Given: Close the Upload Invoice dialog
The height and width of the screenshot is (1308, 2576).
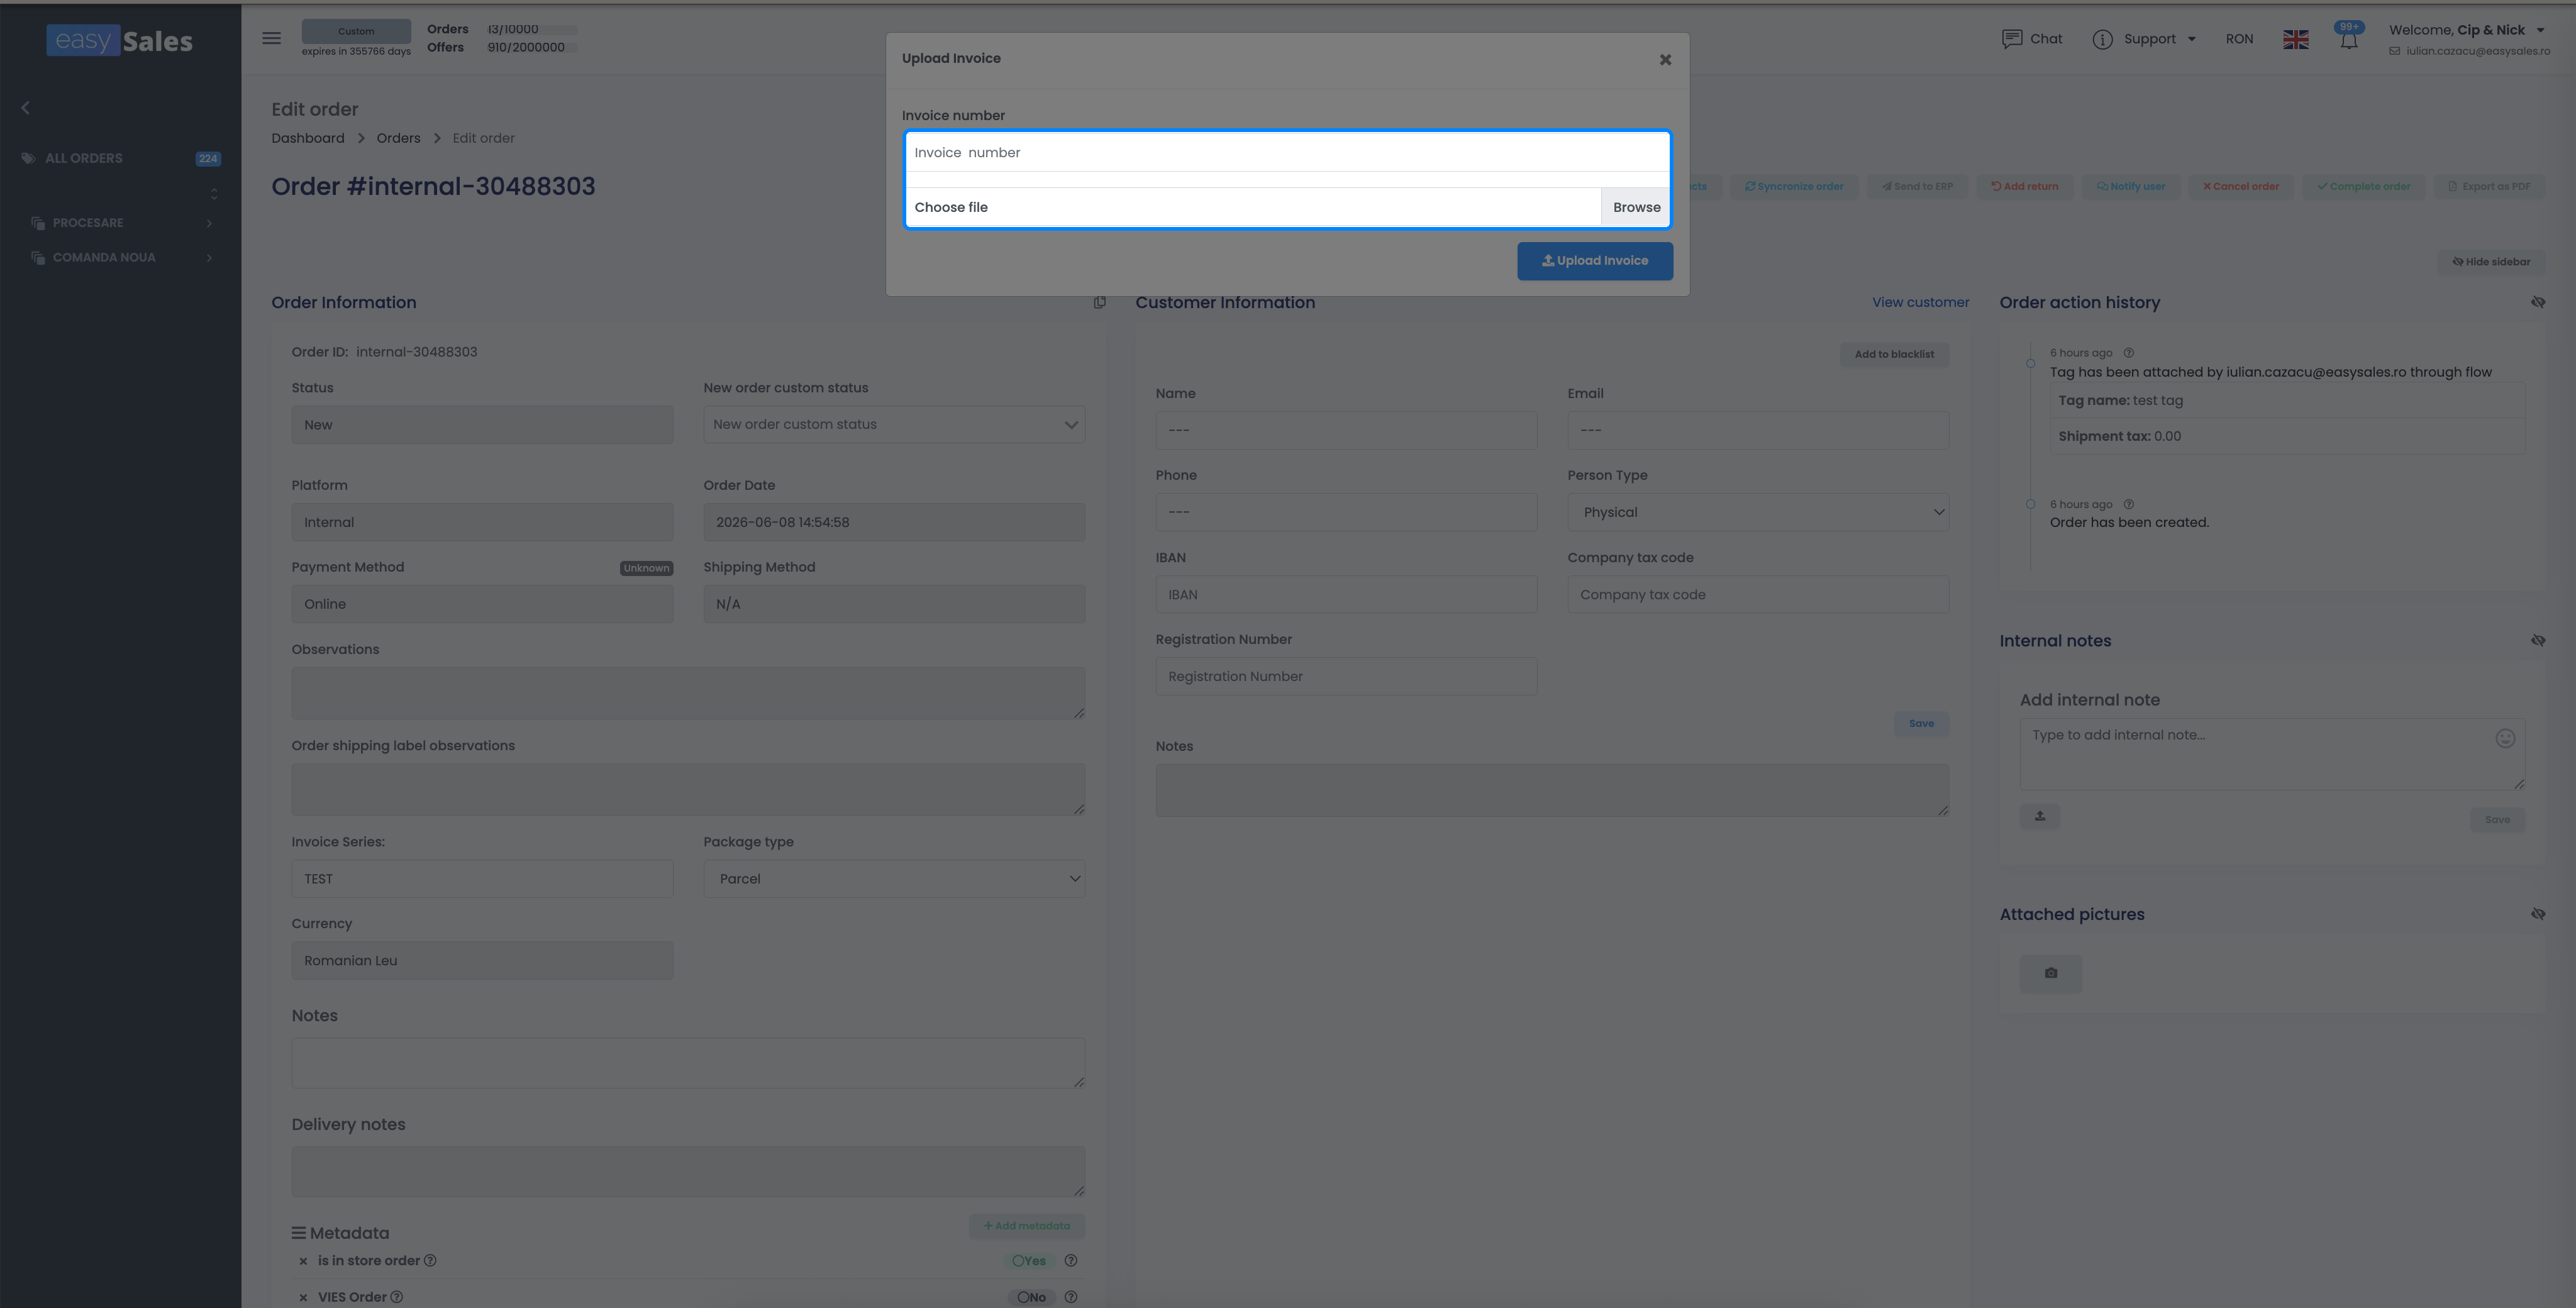Looking at the screenshot, I should [1665, 60].
